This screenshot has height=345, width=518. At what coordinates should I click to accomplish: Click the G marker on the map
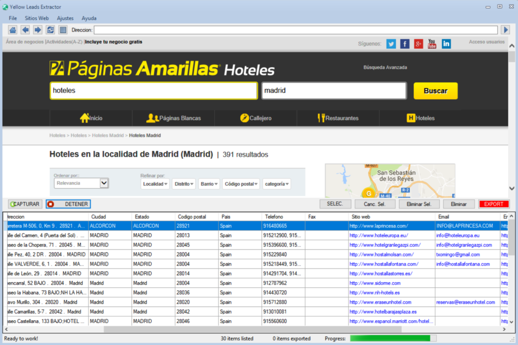369,193
